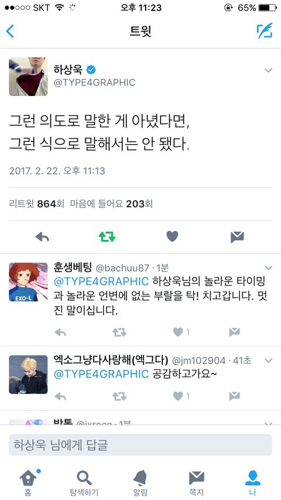
Task: Open the compose tweet quill icon
Action: [x=265, y=30]
